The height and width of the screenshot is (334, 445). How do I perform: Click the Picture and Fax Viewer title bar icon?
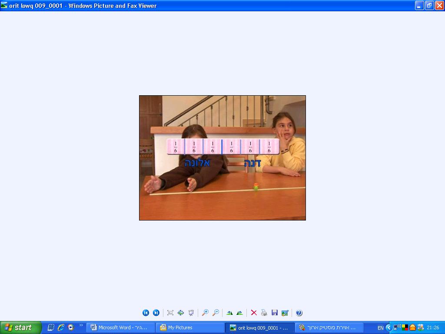pyautogui.click(x=4, y=5)
